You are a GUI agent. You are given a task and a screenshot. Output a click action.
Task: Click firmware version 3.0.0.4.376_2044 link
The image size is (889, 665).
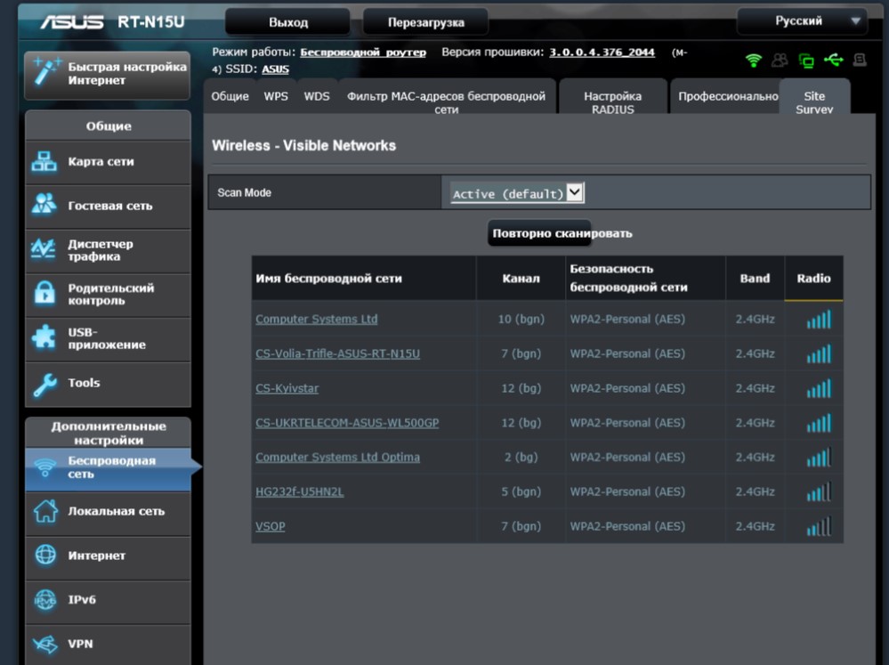[602, 53]
